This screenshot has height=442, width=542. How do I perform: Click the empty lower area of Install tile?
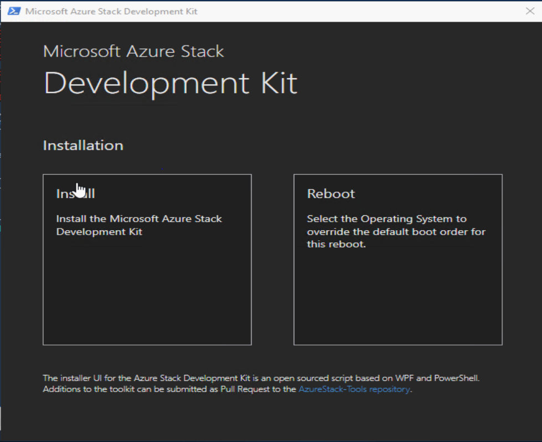[x=147, y=294]
